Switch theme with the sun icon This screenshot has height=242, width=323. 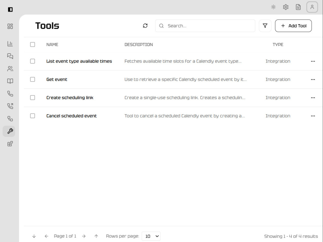point(273,7)
